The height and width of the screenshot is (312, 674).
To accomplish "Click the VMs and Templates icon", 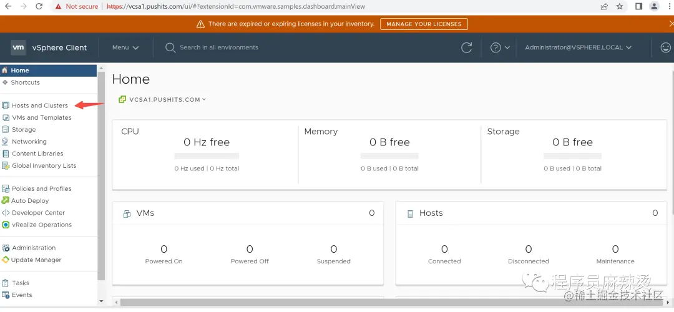I will coord(5,117).
